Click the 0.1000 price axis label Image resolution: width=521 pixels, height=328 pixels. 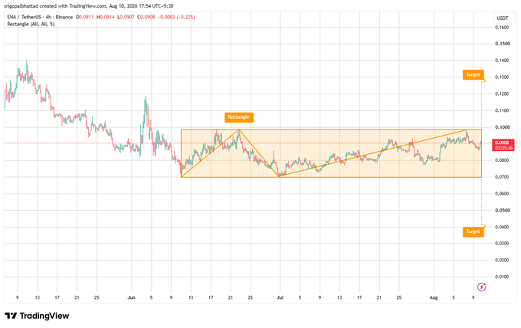click(x=502, y=127)
